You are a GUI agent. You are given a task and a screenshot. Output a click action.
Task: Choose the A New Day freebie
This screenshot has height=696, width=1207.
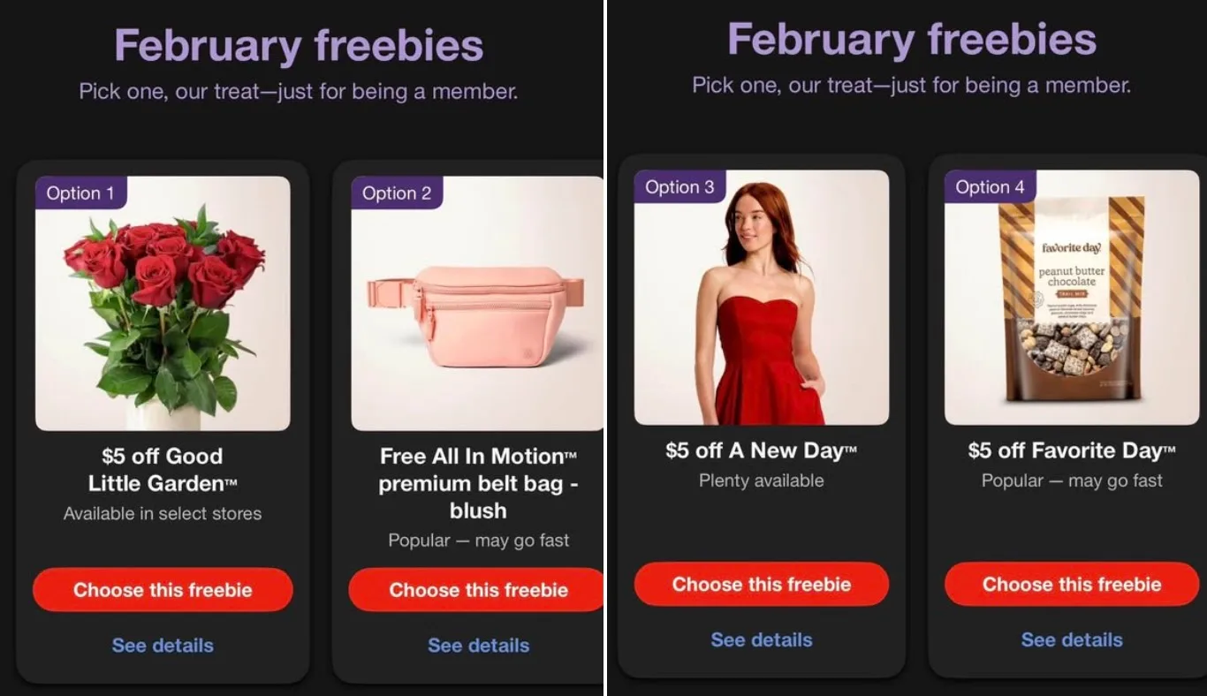[762, 584]
